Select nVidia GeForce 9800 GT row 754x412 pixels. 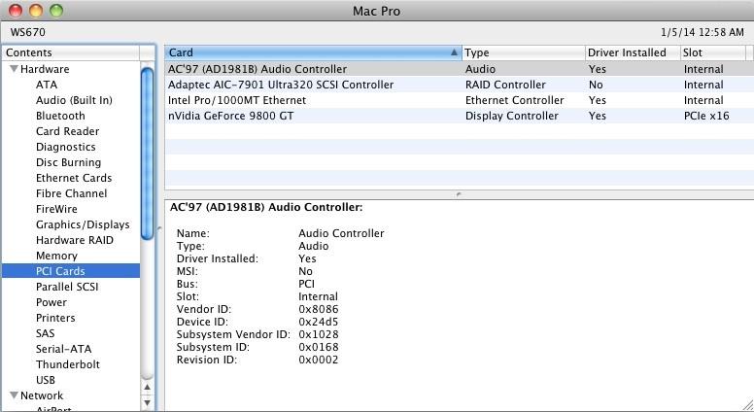click(230, 116)
